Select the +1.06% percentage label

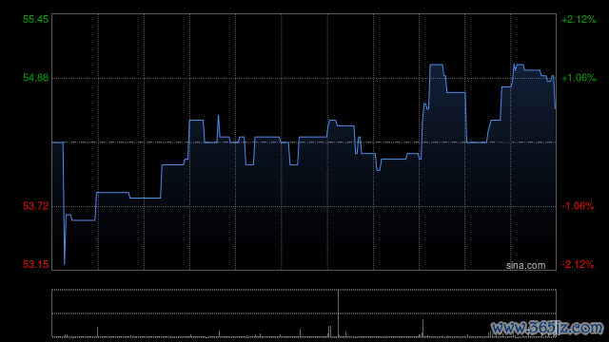pos(579,78)
